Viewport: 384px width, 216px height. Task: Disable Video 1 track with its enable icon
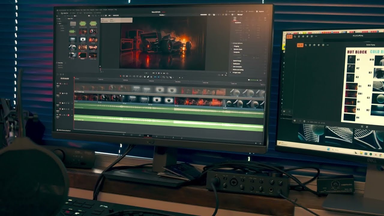pyautogui.click(x=67, y=93)
